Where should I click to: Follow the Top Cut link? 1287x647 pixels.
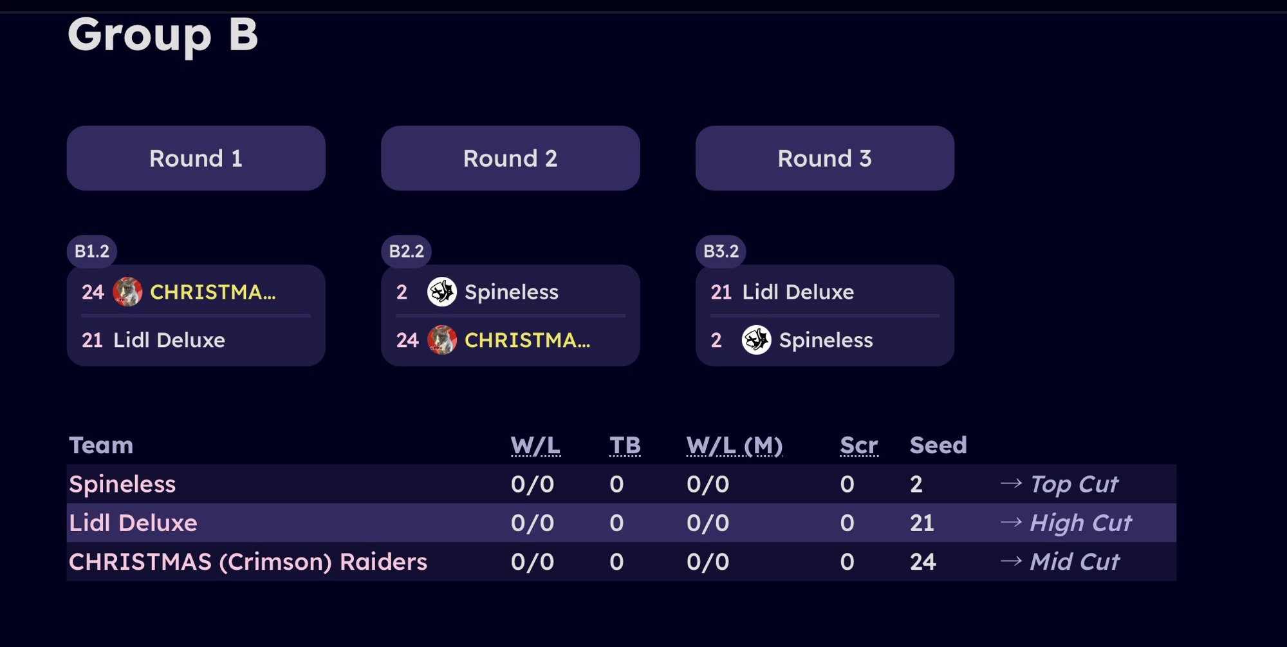point(1073,484)
